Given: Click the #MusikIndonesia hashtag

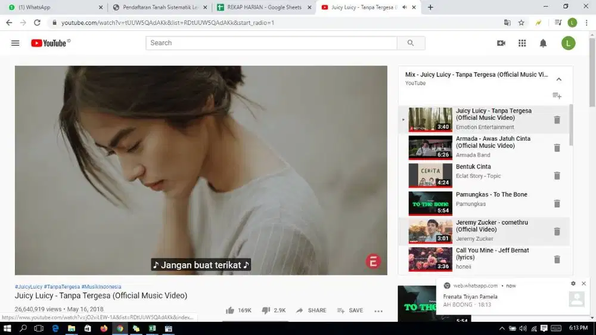Looking at the screenshot, I should click(101, 287).
